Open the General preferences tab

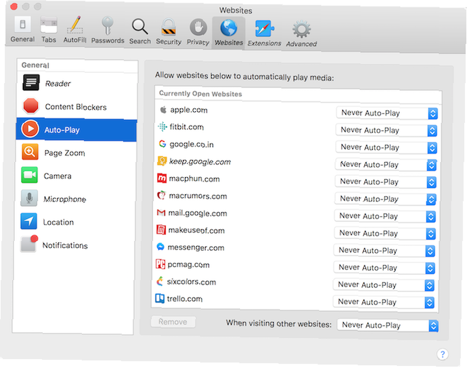[x=22, y=29]
